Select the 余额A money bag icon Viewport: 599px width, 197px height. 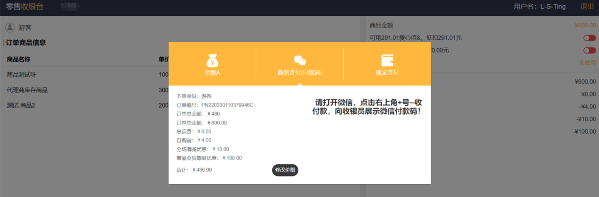[x=212, y=60]
